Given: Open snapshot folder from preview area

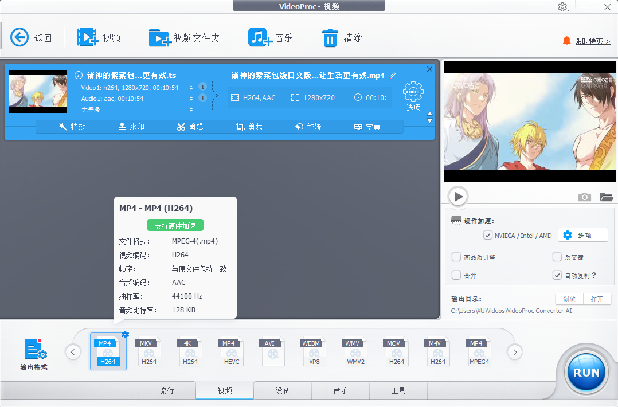Looking at the screenshot, I should 607,197.
